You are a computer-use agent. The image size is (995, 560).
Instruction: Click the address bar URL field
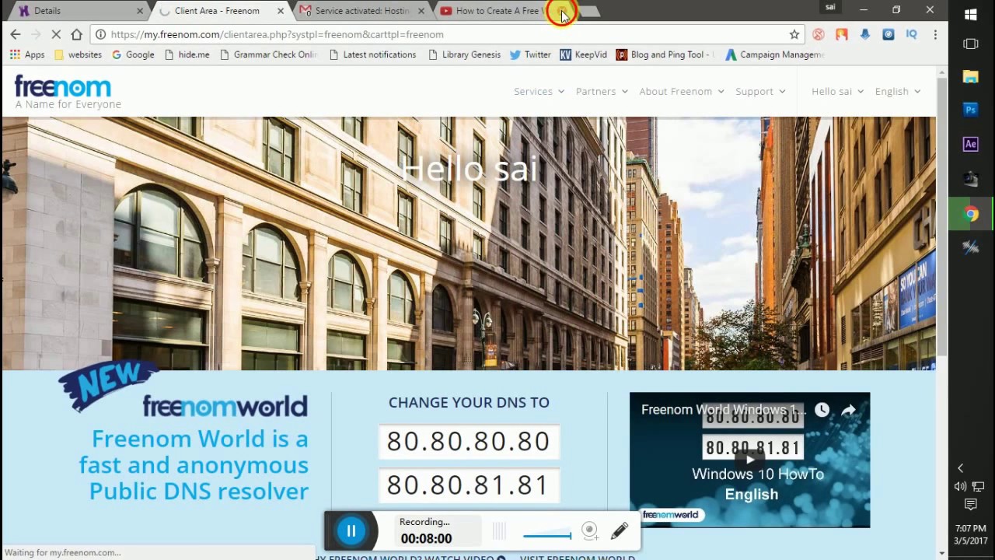pos(447,34)
